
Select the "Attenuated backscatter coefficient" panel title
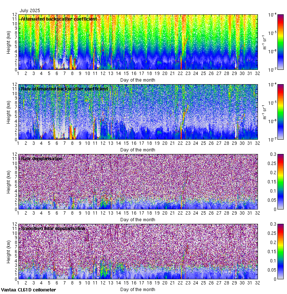(59, 19)
